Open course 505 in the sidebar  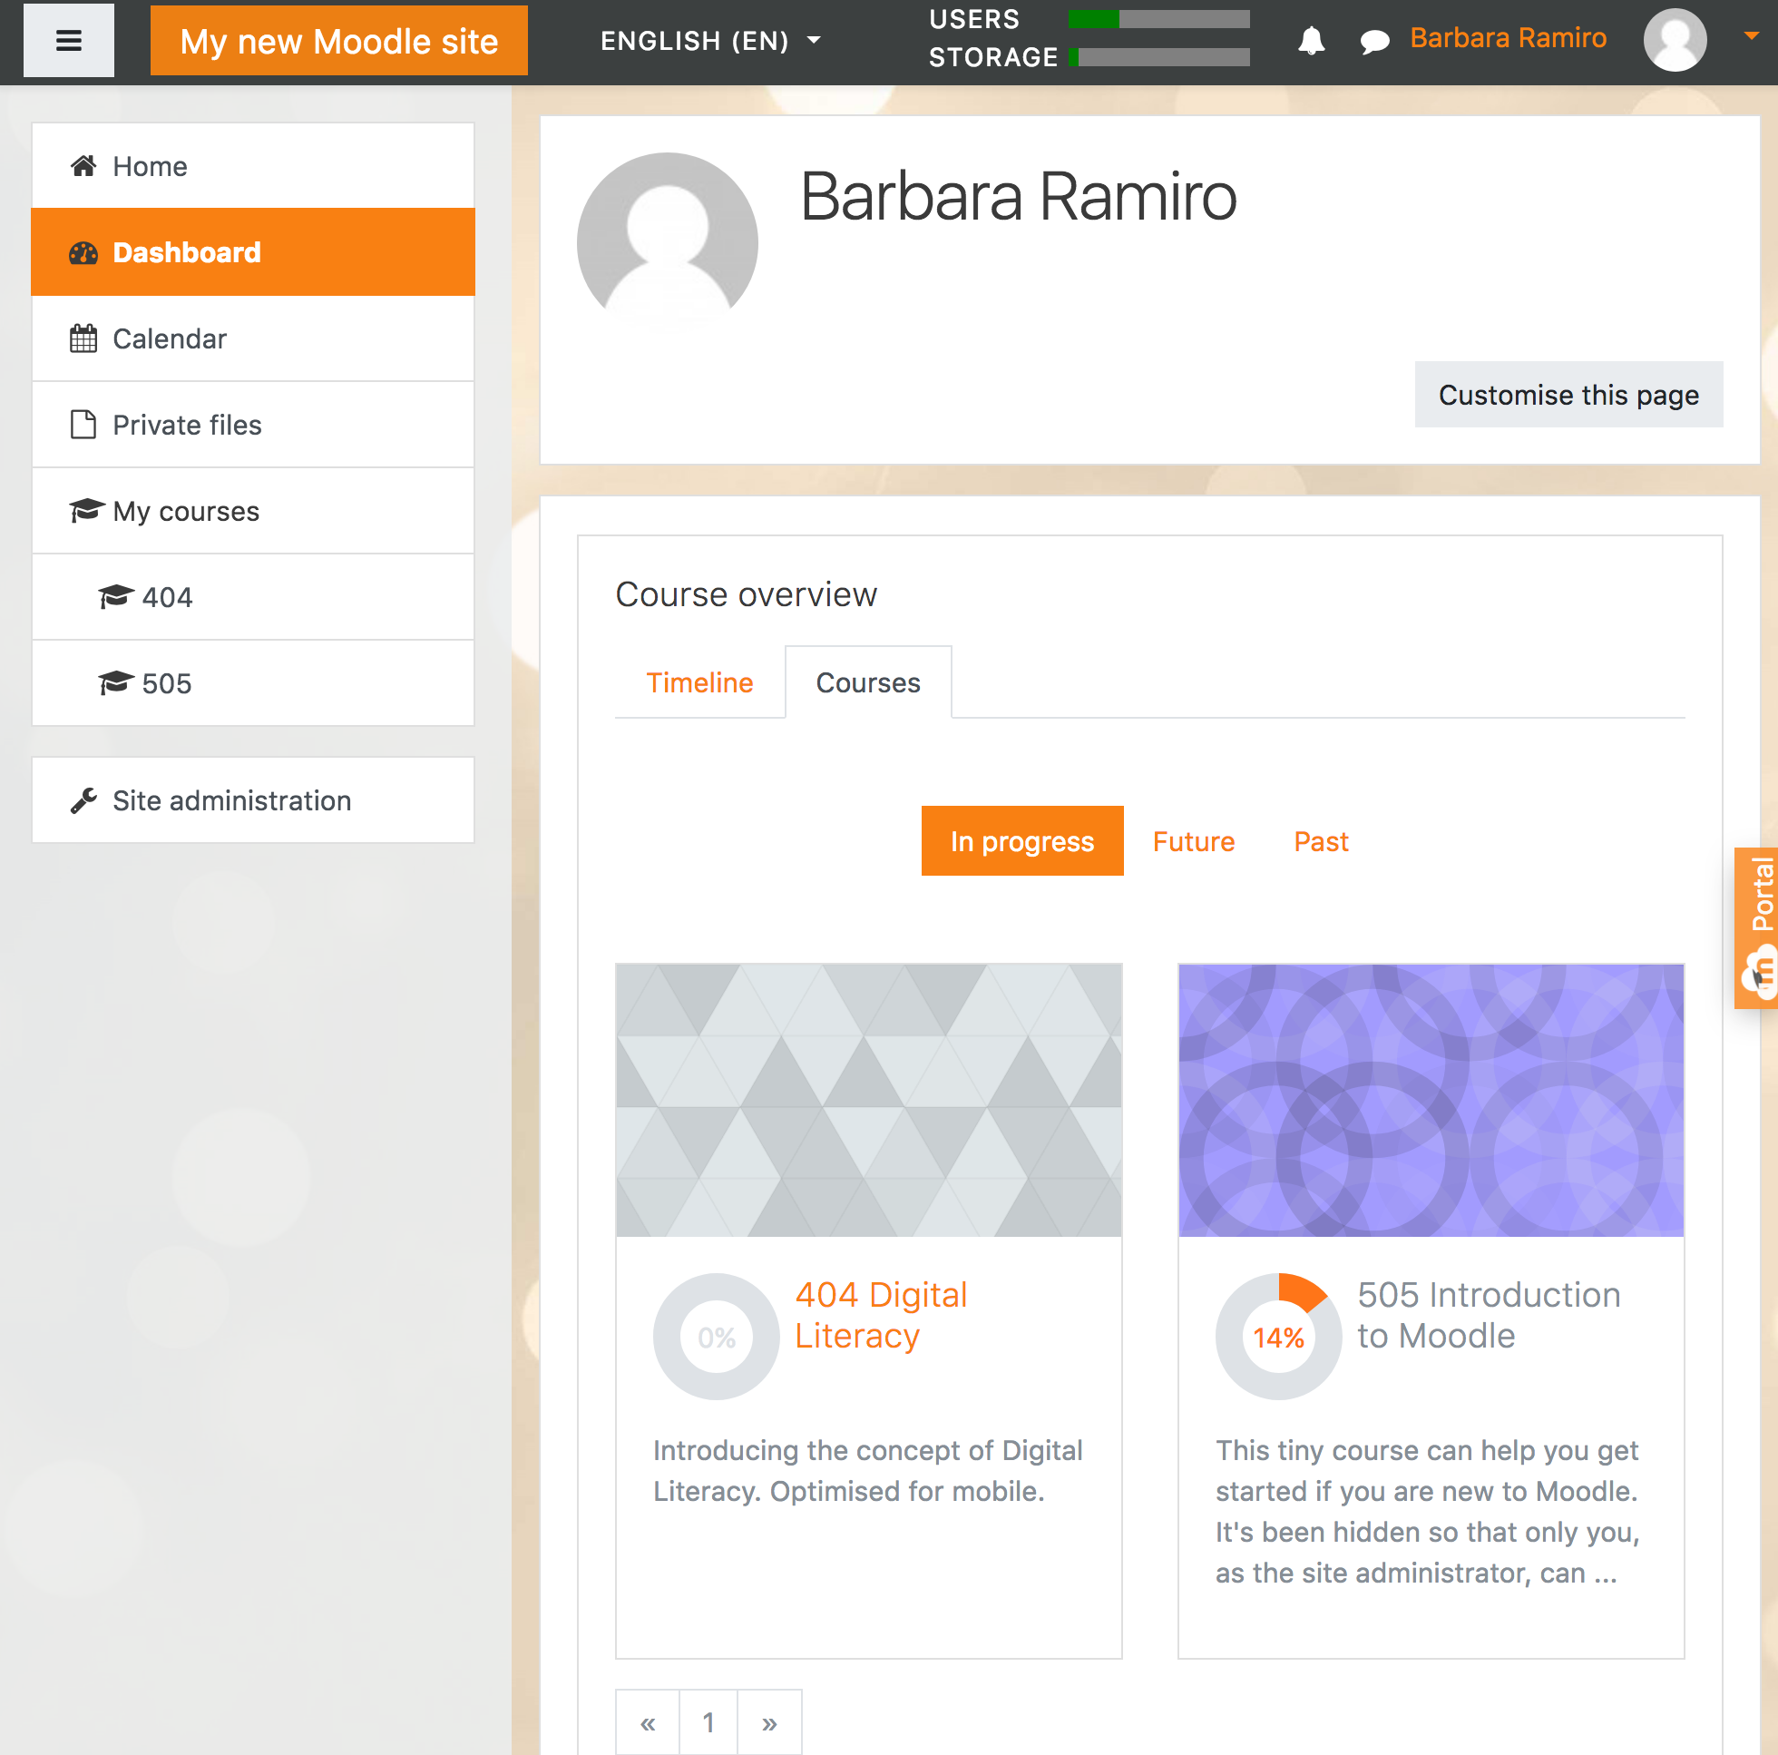[x=253, y=683]
